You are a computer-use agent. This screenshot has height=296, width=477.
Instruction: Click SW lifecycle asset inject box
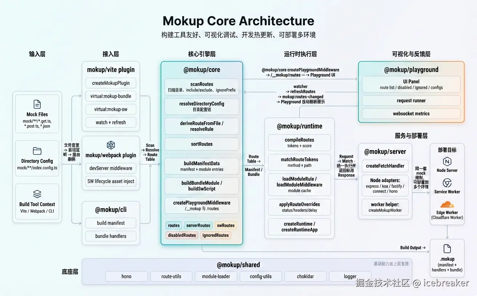pyautogui.click(x=111, y=181)
